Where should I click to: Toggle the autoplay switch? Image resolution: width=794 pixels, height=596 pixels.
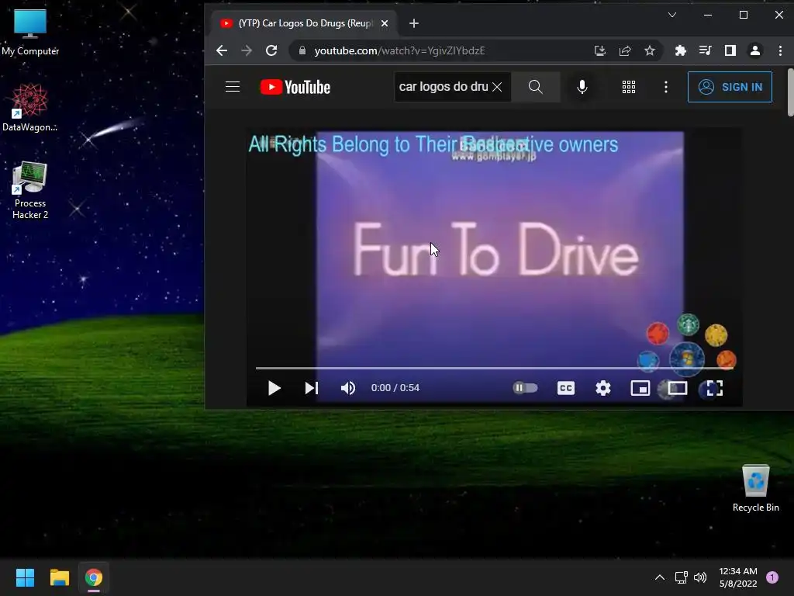coord(525,388)
